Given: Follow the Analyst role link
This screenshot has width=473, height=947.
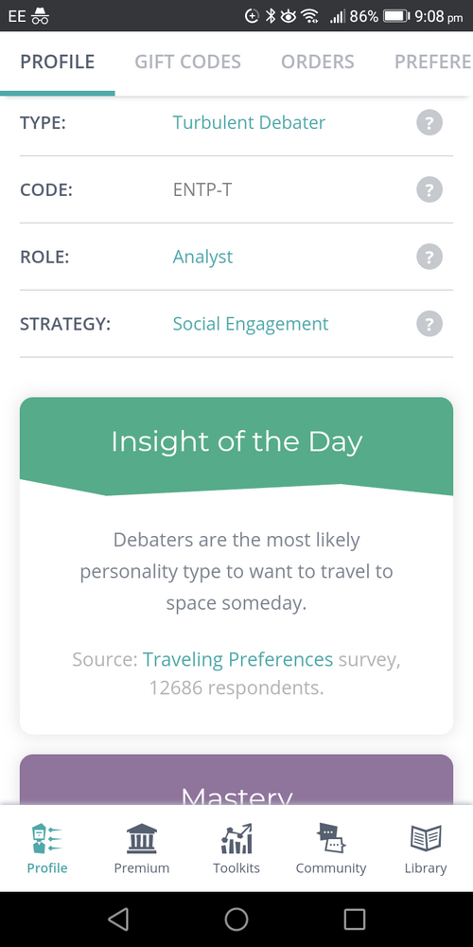Looking at the screenshot, I should (202, 257).
